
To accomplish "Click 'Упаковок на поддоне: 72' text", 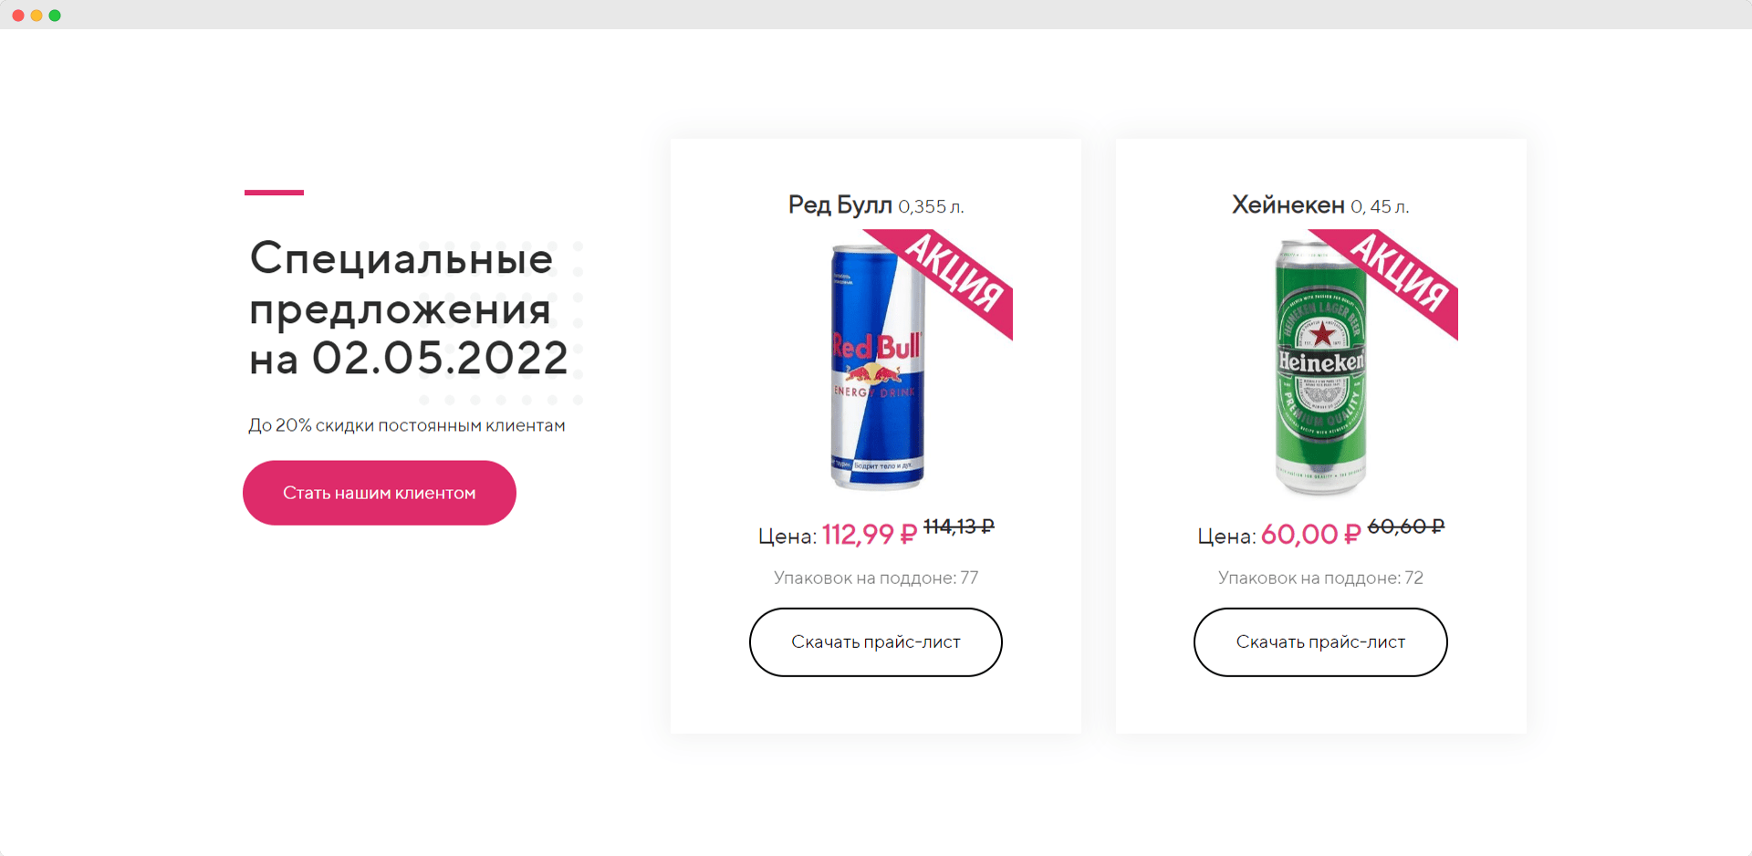I will [1320, 578].
